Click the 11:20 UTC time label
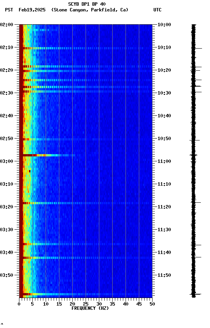 [164, 207]
